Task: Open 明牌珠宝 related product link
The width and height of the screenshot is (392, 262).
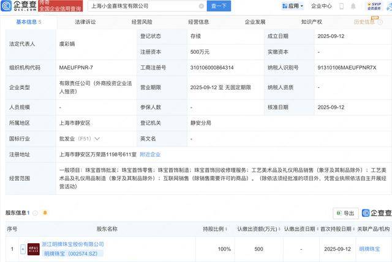Action: click(x=369, y=249)
